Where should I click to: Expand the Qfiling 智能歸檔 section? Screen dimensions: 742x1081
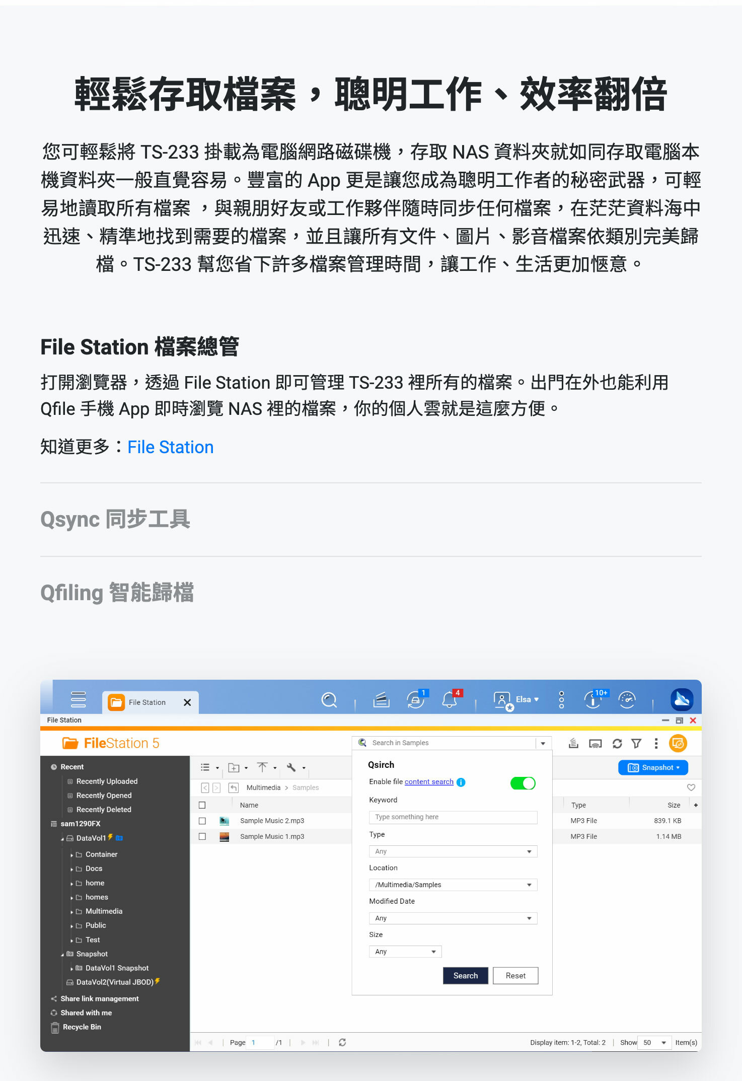pyautogui.click(x=117, y=593)
